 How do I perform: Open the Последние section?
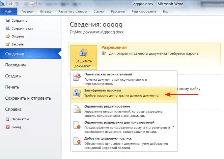pyautogui.click(x=16, y=65)
